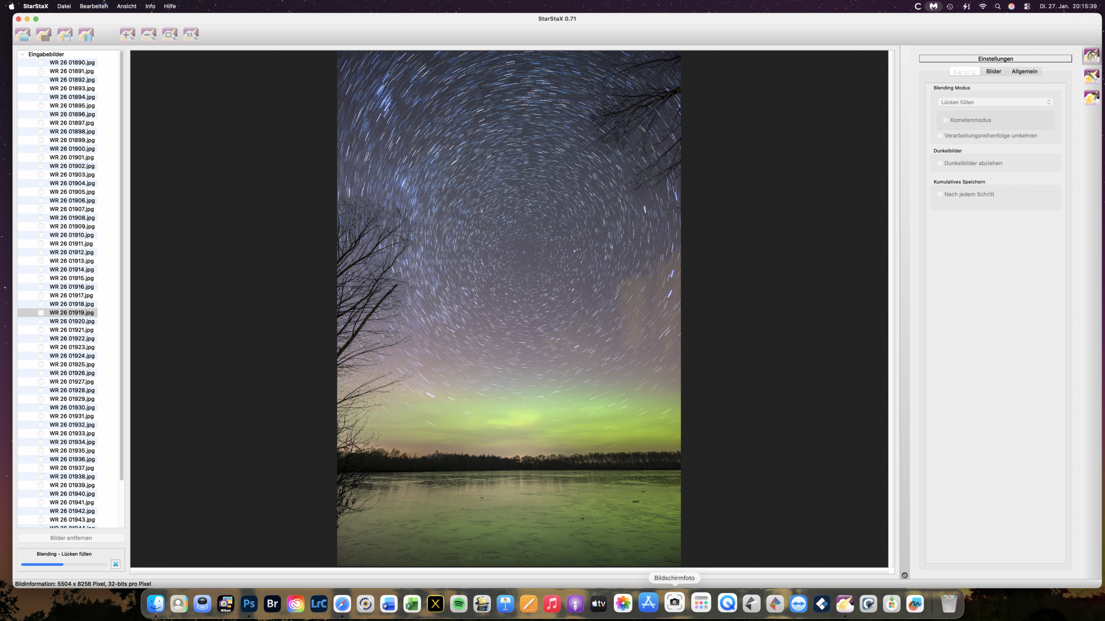Cancel blending with the progress X button

[116, 564]
